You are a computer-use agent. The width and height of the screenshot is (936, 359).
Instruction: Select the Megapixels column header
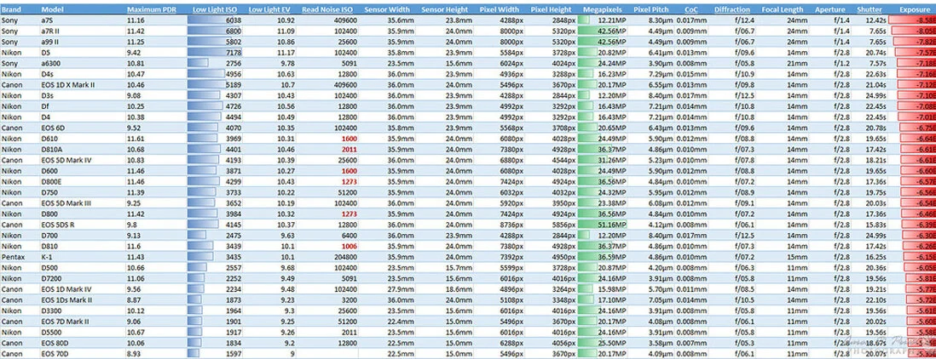[603, 10]
